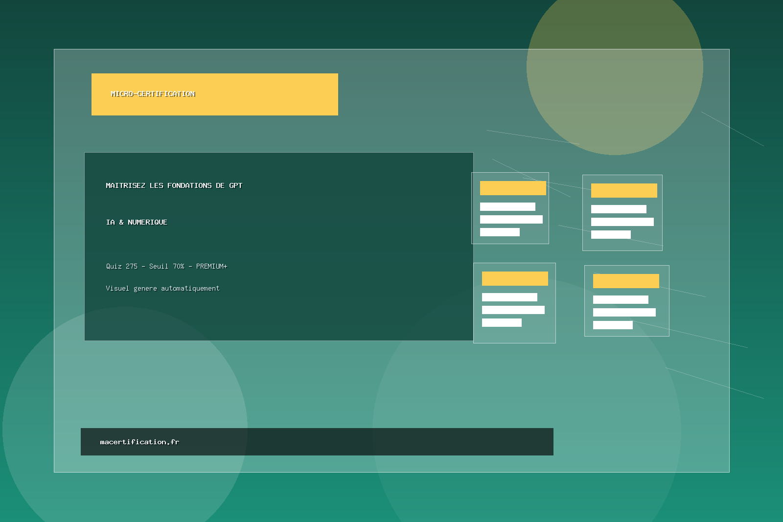Click yellow header of the lower-right card
This screenshot has height=522, width=783.
(626, 281)
